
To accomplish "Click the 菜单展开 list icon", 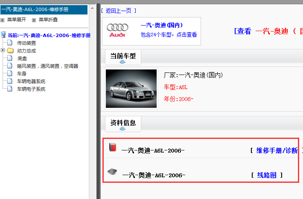I will [x=2, y=20].
